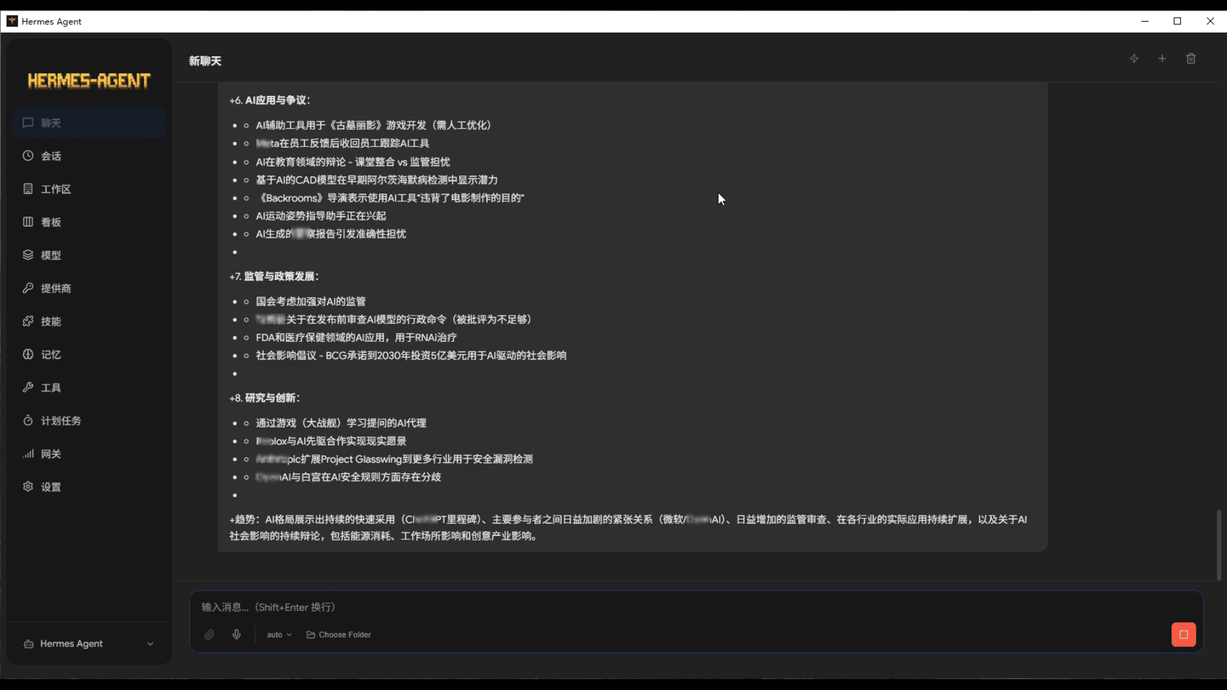Select the 工作区 menu label
Screen dimensions: 1227x690
(x=56, y=189)
